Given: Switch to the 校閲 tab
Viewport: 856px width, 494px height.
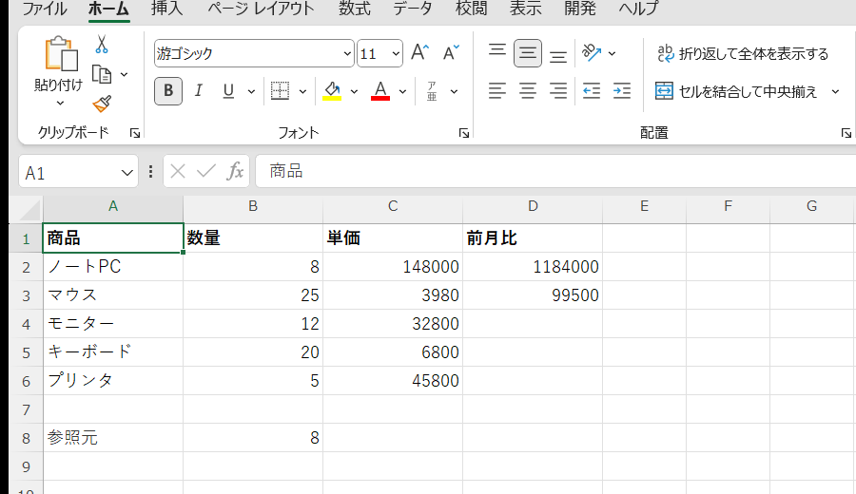Looking at the screenshot, I should 471,9.
